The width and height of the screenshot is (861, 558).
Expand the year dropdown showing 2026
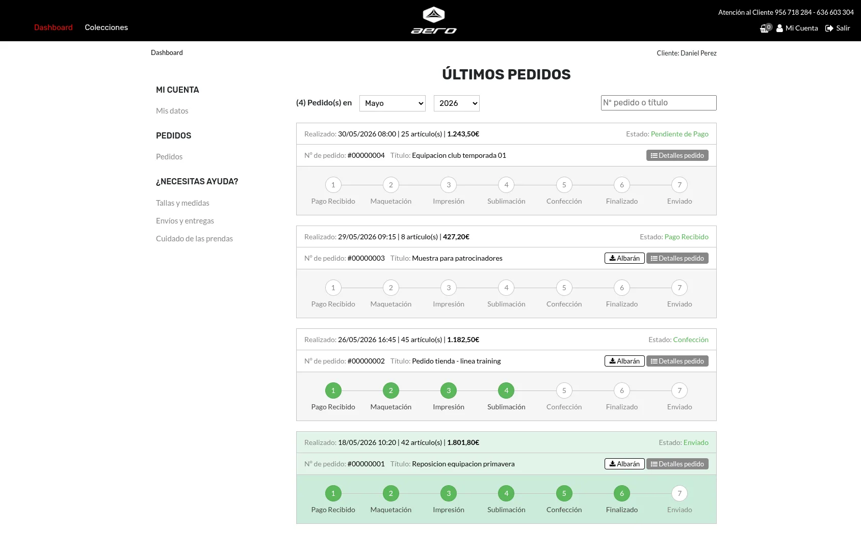(457, 103)
